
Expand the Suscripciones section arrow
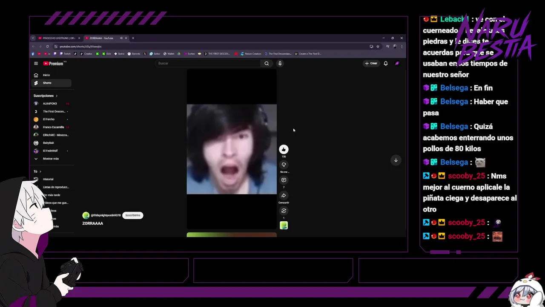pyautogui.click(x=56, y=96)
